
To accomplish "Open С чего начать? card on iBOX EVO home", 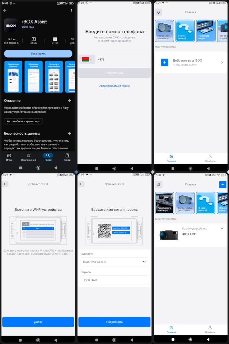I will pyautogui.click(x=206, y=203).
